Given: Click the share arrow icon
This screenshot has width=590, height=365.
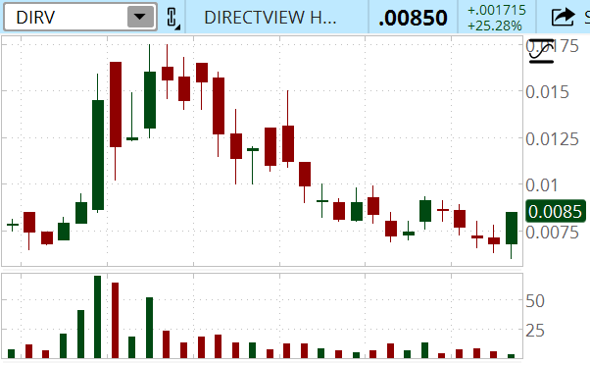Looking at the screenshot, I should (563, 17).
